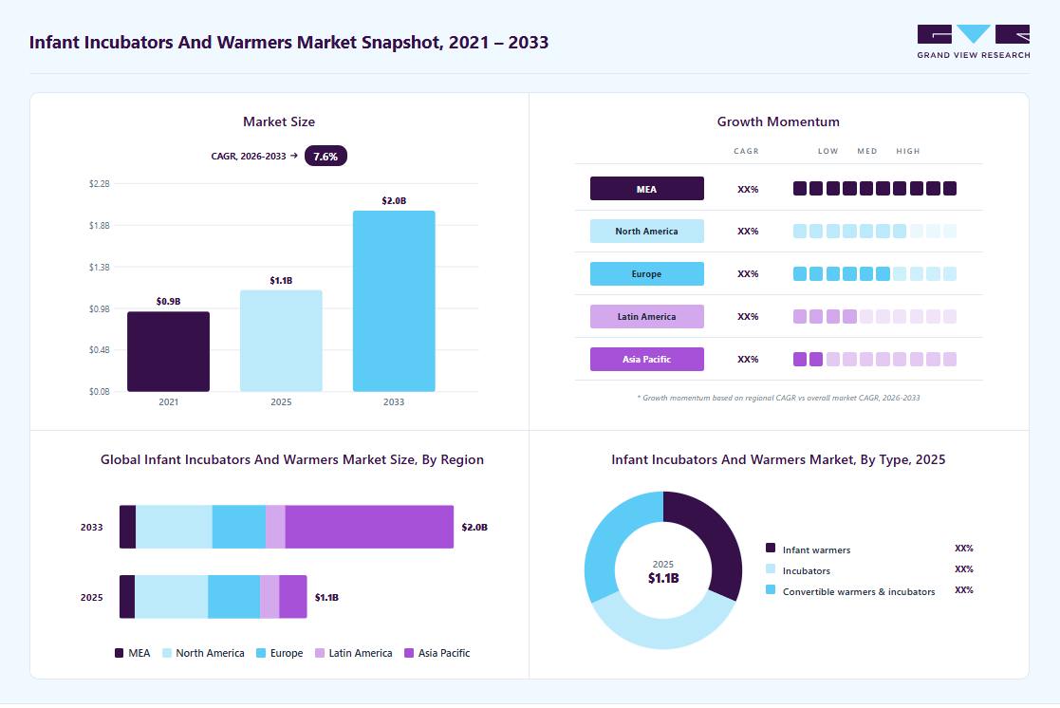Click the Europe row XX% CAGR value
Image resolution: width=1060 pixels, height=708 pixels.
(x=748, y=274)
